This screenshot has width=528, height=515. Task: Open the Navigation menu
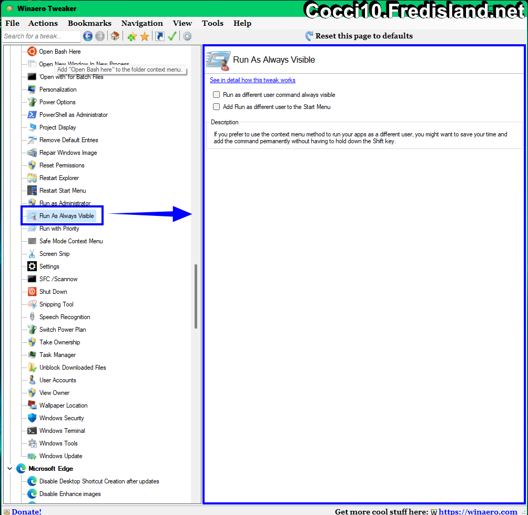click(142, 23)
